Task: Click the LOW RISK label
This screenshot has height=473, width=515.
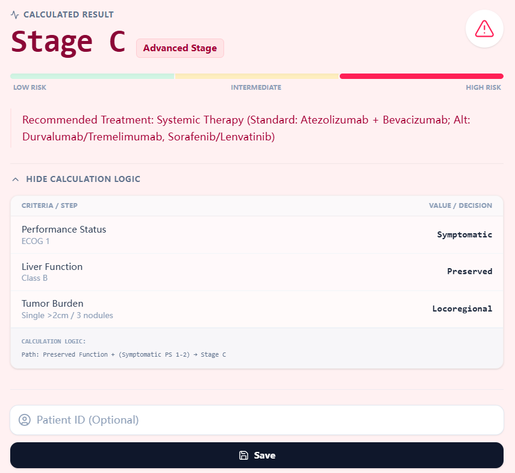Action: point(30,87)
